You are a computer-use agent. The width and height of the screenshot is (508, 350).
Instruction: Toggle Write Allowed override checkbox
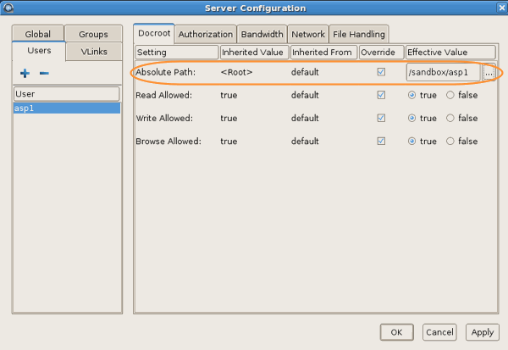pos(381,118)
